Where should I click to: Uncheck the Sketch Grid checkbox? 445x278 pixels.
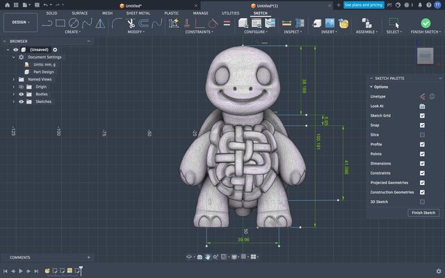pos(422,116)
